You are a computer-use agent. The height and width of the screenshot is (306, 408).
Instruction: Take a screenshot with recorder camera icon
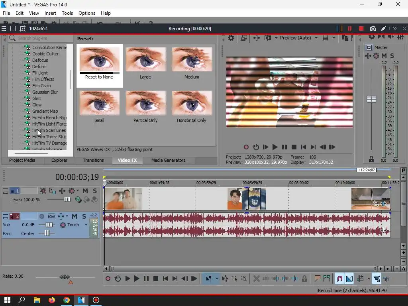coord(373,29)
